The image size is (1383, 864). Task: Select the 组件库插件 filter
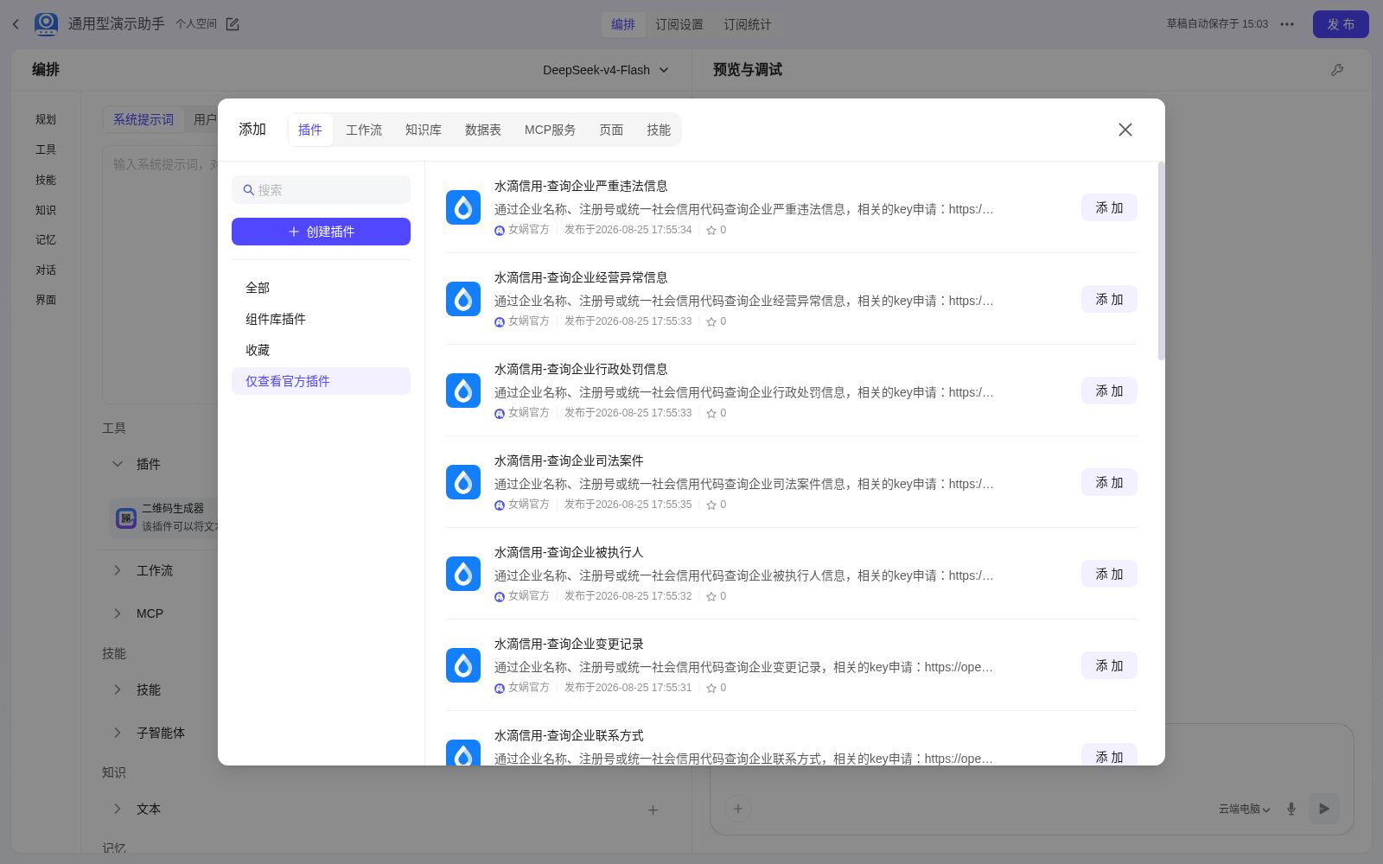(321, 319)
